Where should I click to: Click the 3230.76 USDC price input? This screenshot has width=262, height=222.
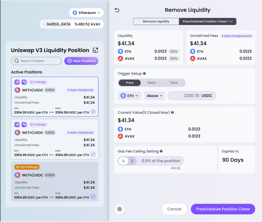click(x=191, y=96)
